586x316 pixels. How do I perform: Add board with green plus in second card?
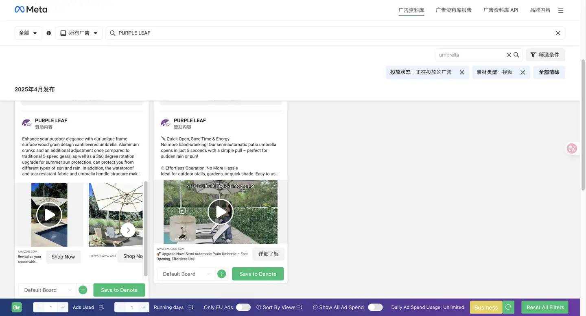click(x=222, y=274)
